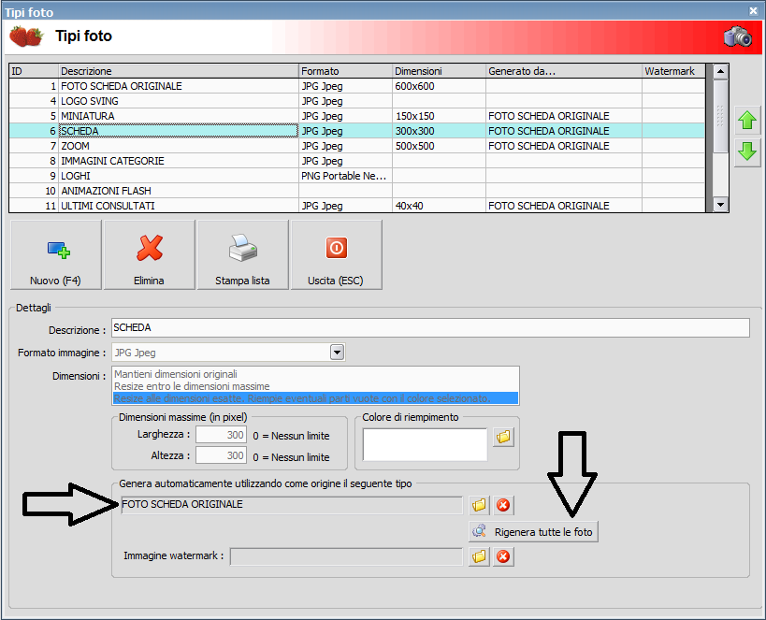Click the strawberry logo icon
The height and width of the screenshot is (620, 766).
pyautogui.click(x=26, y=36)
